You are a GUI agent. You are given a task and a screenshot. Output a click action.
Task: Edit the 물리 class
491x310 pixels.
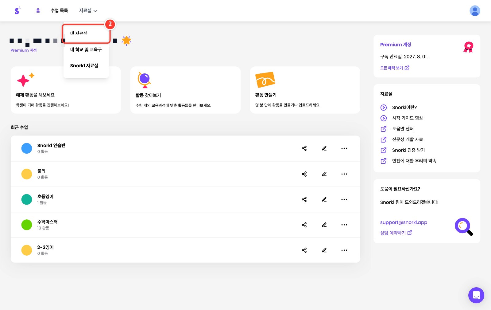point(324,174)
